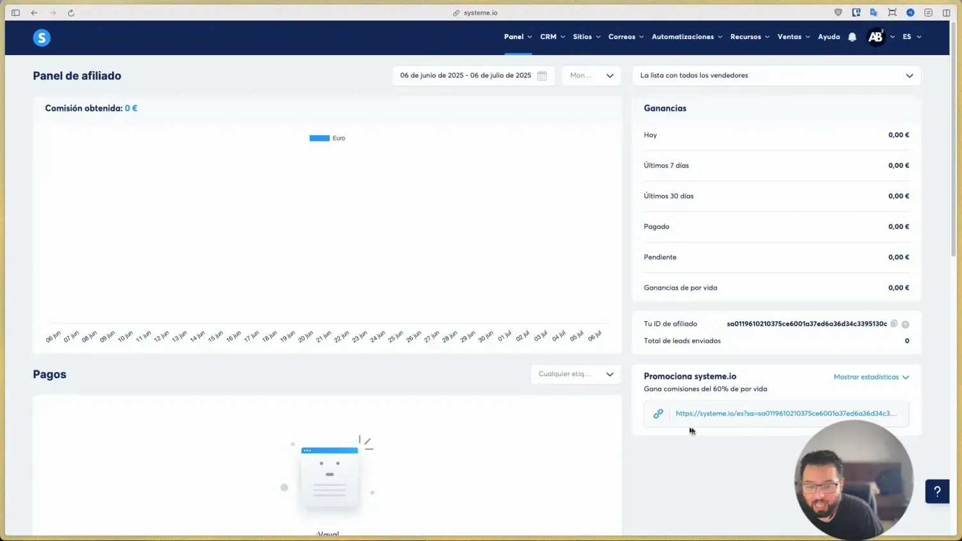Open the Cualquier etiq... filter dropdown
The image size is (962, 541).
(575, 374)
